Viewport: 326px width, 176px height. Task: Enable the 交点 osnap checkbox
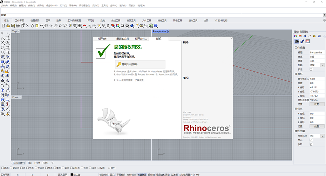coord(47,168)
